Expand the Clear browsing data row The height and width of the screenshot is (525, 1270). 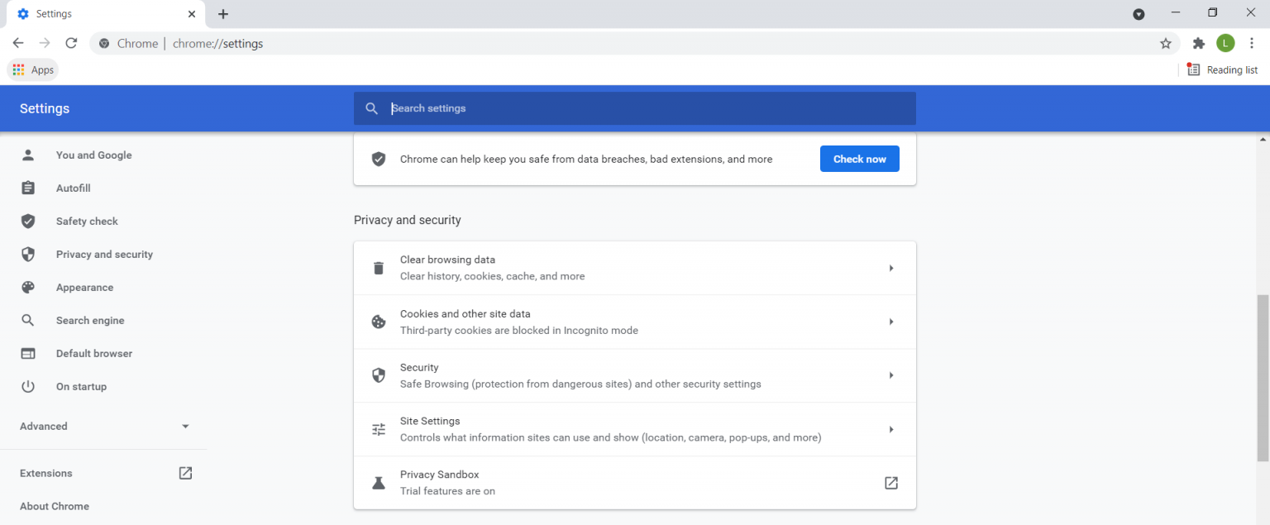point(890,267)
